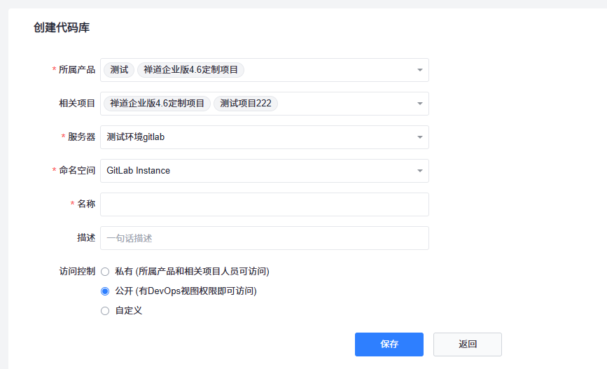Image resolution: width=607 pixels, height=369 pixels.
Task: Select the 私有 access radio button
Action: 105,272
